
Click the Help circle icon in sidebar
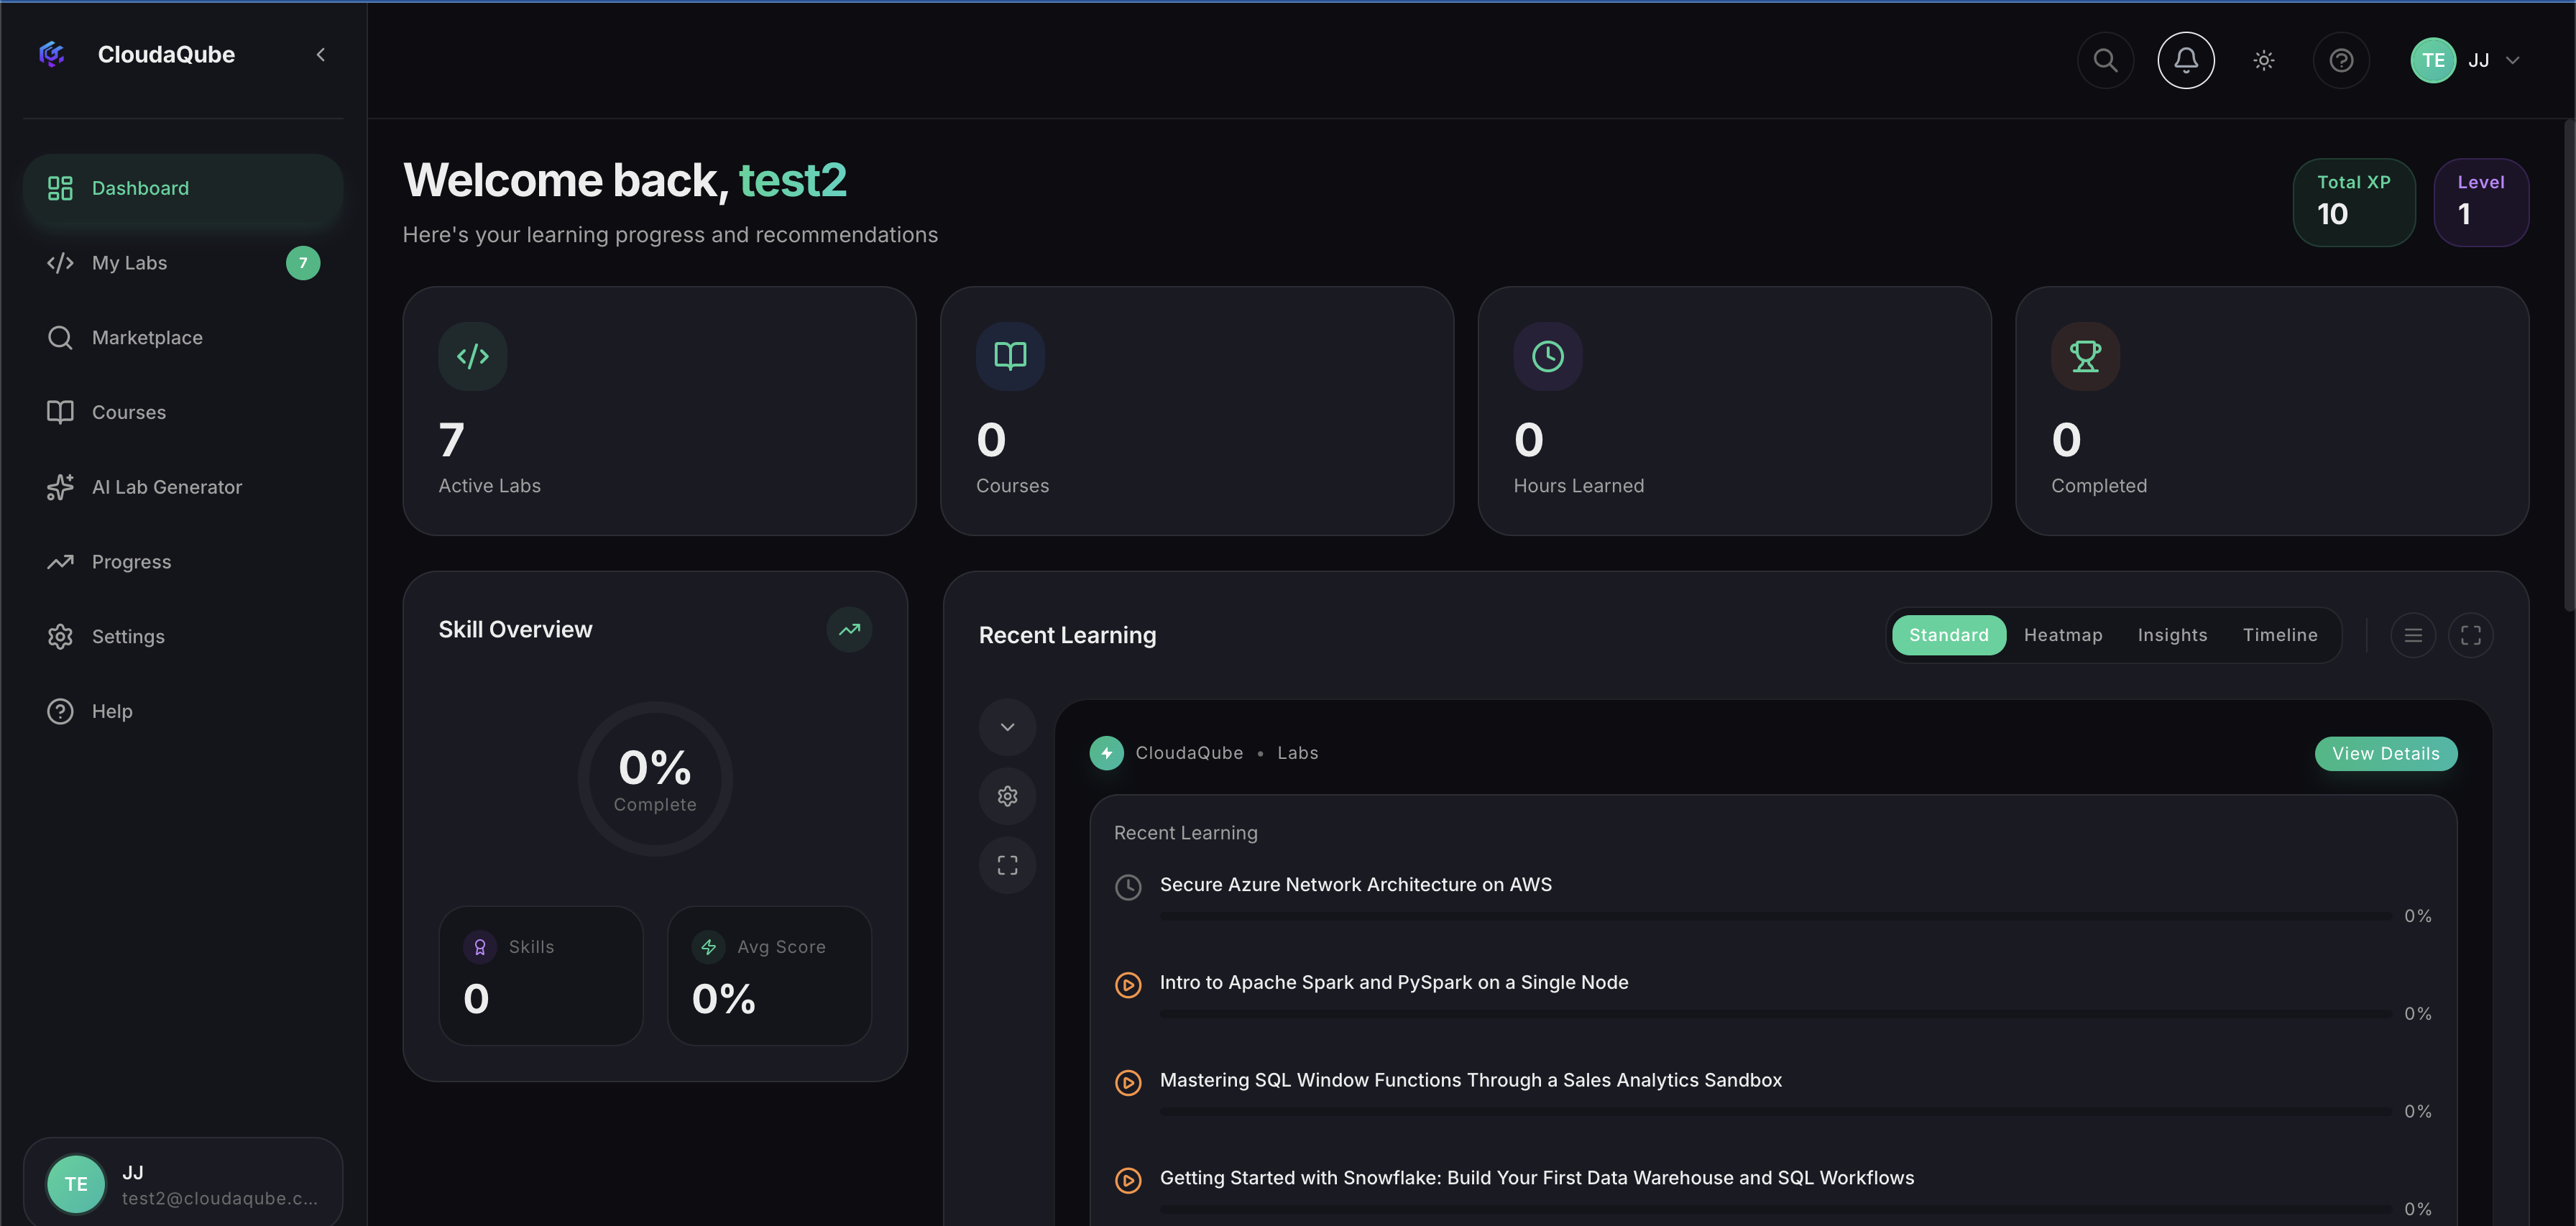60,711
